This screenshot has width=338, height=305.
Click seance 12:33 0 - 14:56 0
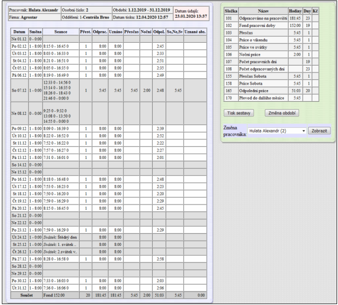57,82
